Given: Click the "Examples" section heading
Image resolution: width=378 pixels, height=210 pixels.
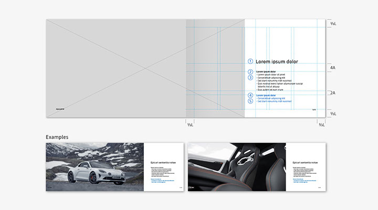Looking at the screenshot, I should point(57,136).
